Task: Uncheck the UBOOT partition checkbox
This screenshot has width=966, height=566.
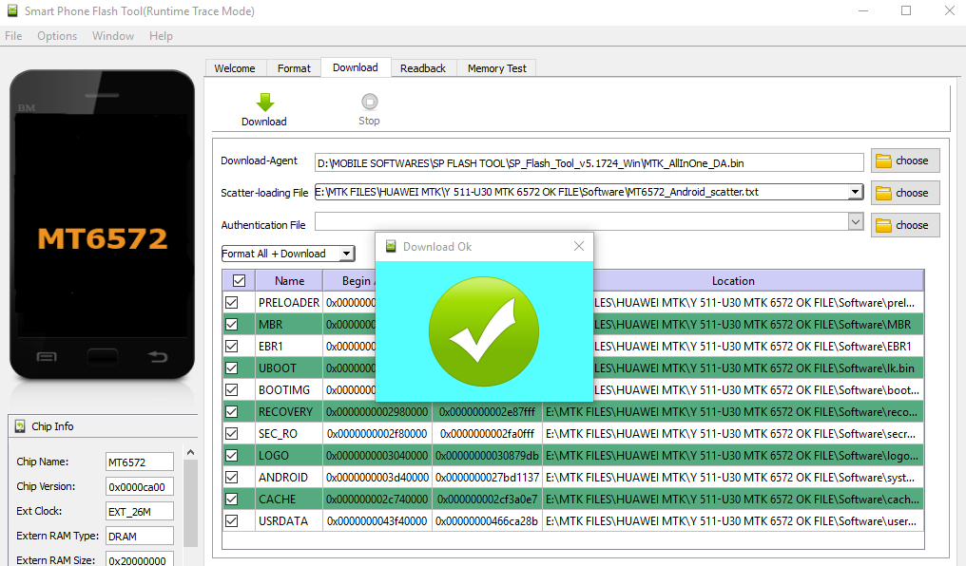Action: (x=232, y=368)
